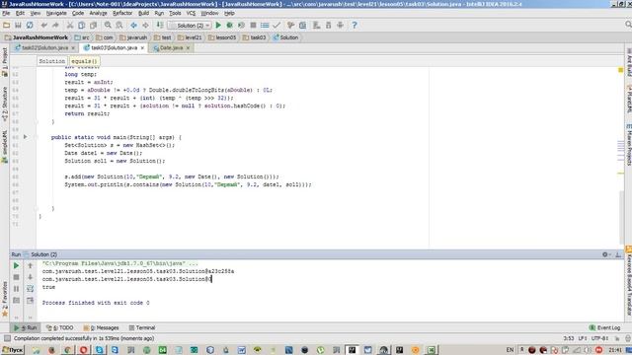
Task: Click the up arrow in Run panel
Action: tap(31, 266)
